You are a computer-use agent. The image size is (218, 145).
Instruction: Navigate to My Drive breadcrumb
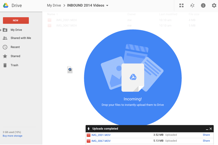(54, 6)
